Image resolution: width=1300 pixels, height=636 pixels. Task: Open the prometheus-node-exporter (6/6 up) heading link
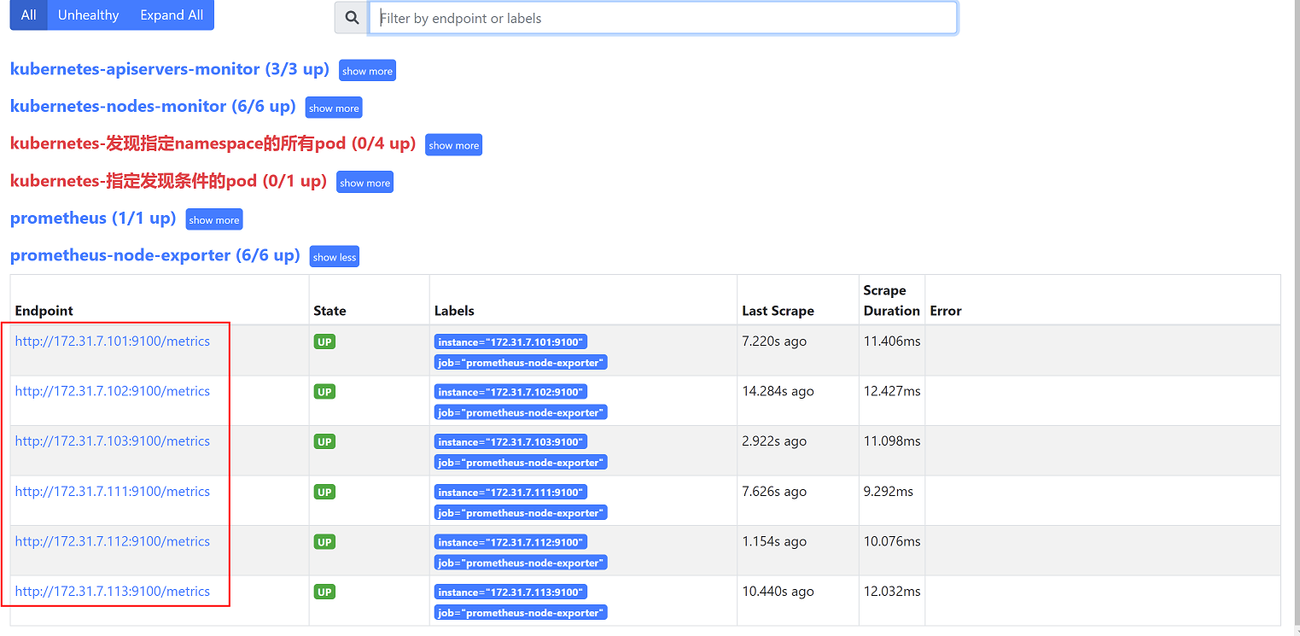[154, 255]
